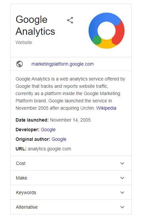Click the Make row label
150x215 pixels.
coord(21,178)
